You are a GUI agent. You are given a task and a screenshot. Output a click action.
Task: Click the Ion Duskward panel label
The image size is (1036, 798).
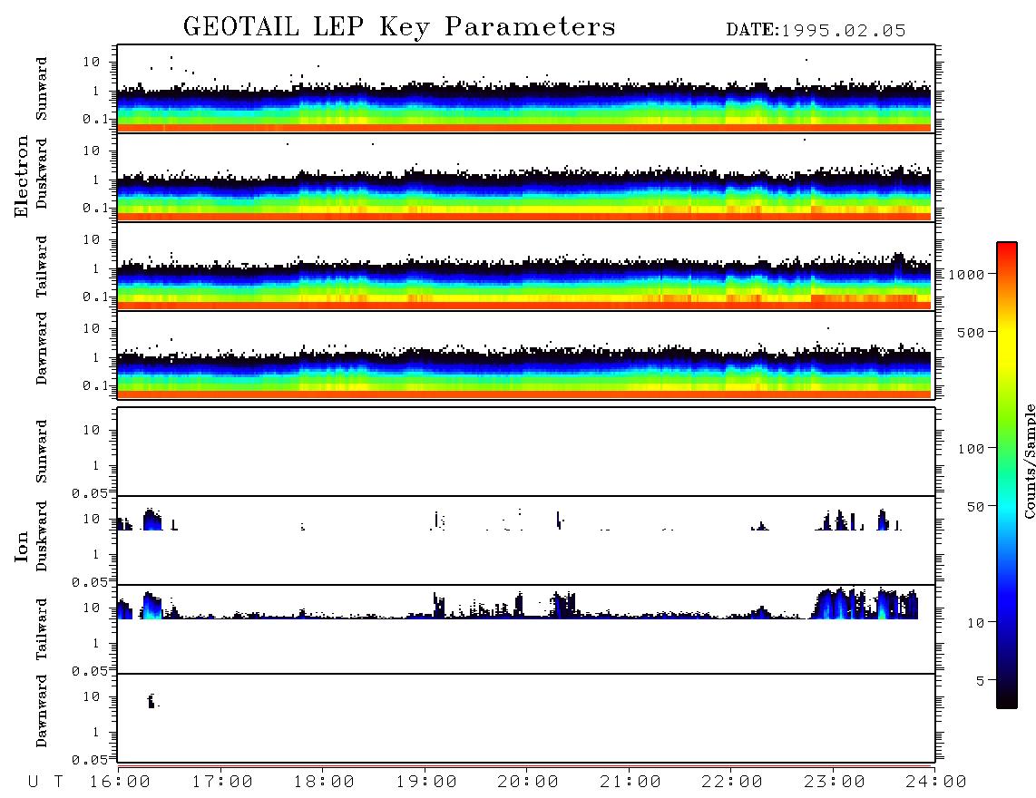tap(41, 536)
